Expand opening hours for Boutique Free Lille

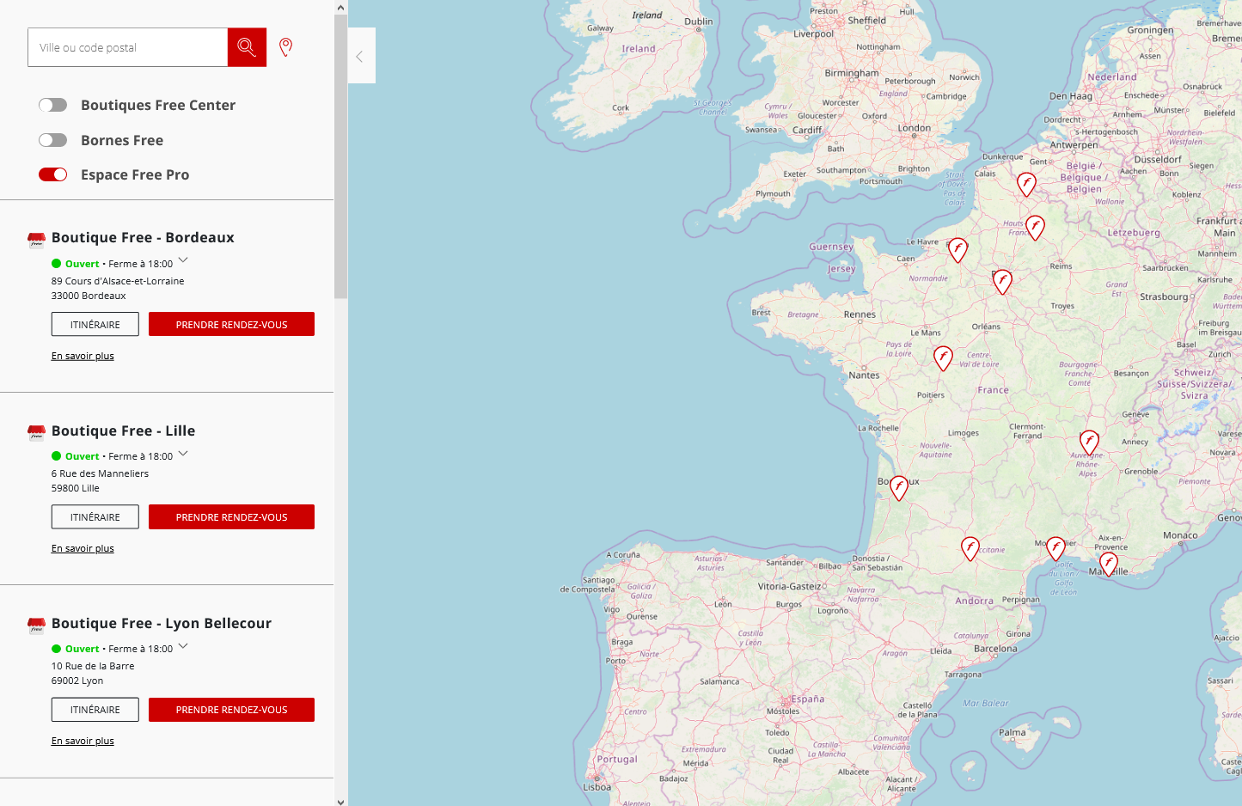[183, 454]
